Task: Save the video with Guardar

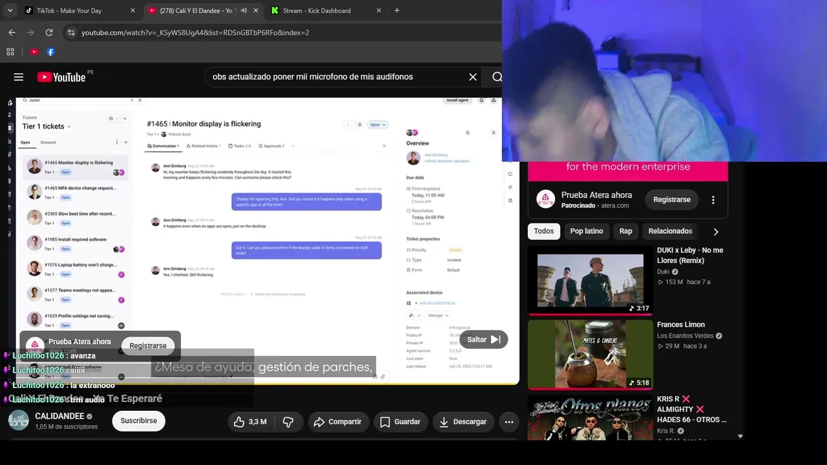Action: pyautogui.click(x=401, y=422)
